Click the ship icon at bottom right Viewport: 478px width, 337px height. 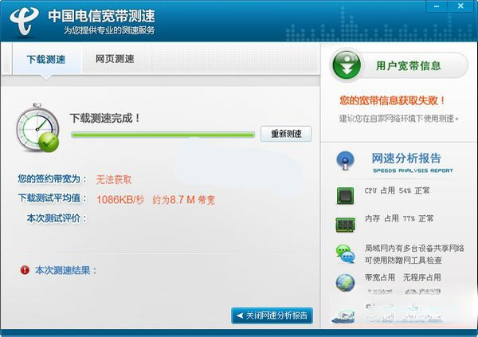click(344, 316)
